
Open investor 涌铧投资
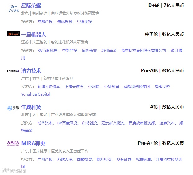[x=162, y=87]
